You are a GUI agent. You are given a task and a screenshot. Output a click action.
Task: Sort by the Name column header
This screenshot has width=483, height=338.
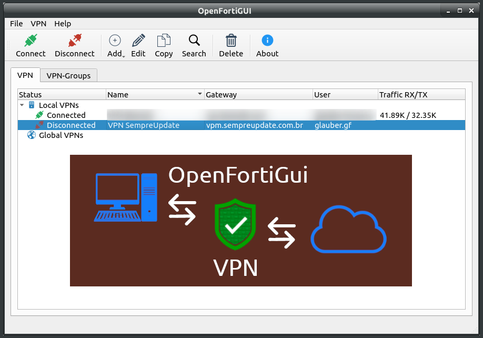point(155,95)
